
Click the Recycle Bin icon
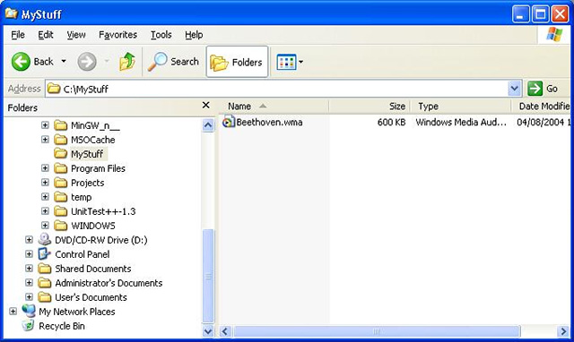[x=28, y=326]
